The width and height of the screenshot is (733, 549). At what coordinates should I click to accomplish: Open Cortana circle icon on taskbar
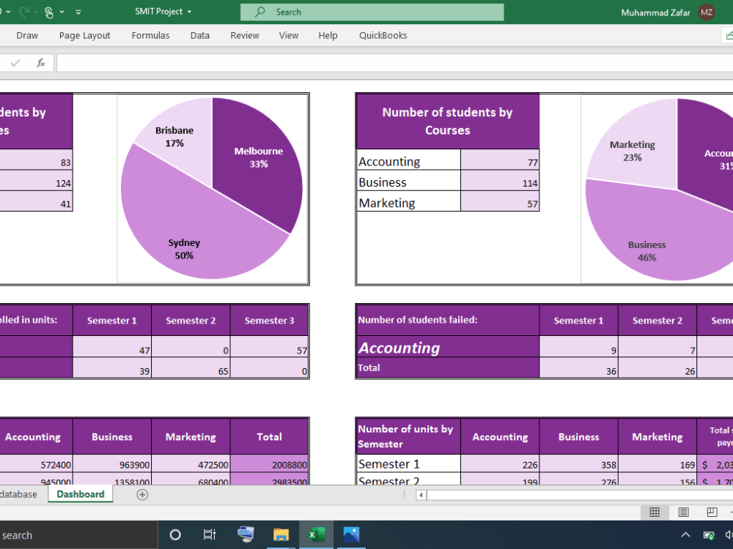175,535
